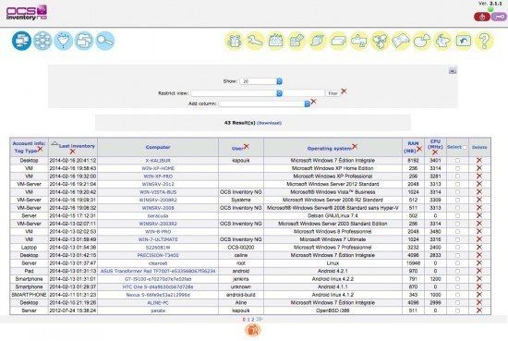Open the leaf-shaped Agent icon
The width and height of the screenshot is (508, 341).
point(317,41)
